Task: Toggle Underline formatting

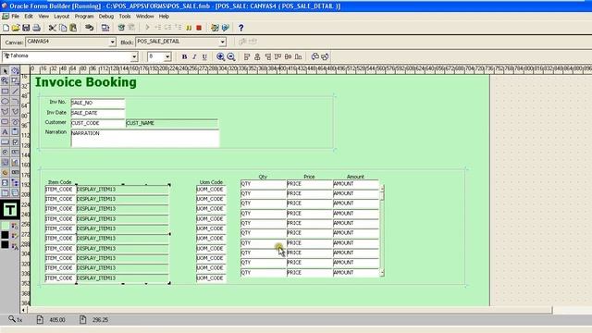Action: click(x=204, y=56)
